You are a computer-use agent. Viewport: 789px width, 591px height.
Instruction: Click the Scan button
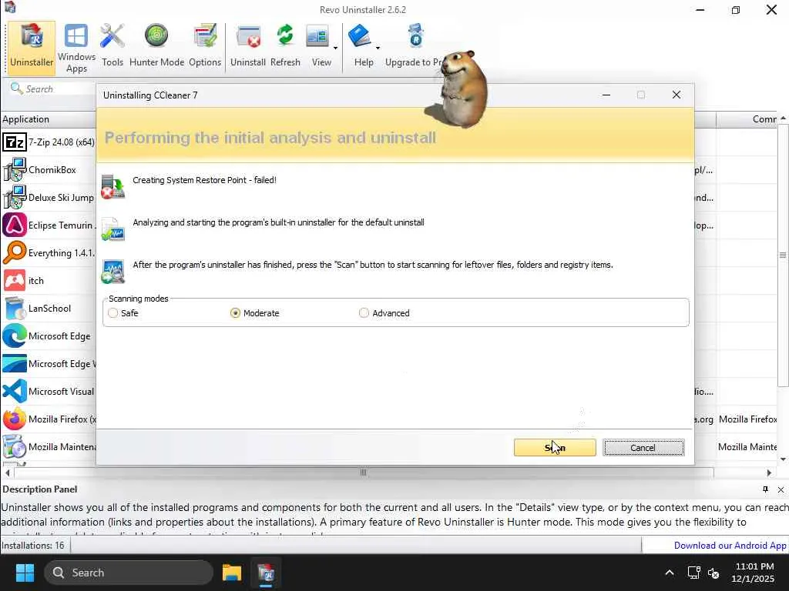coord(555,447)
